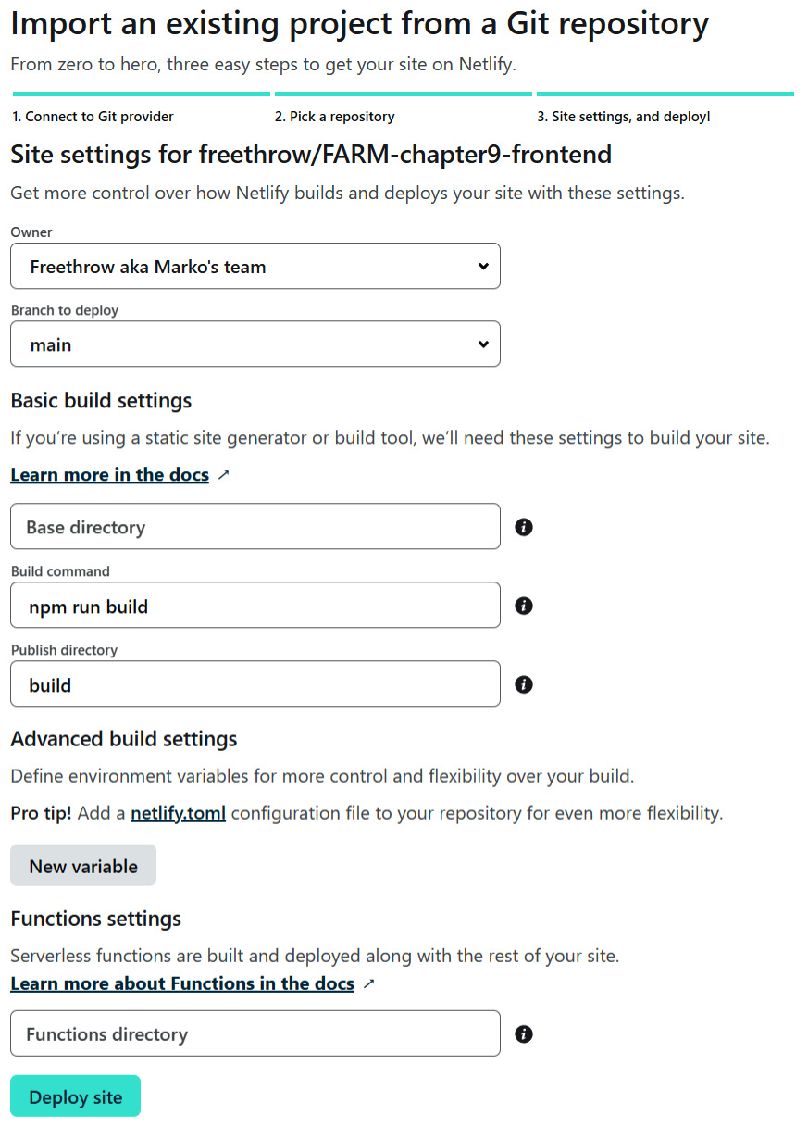Expand the Branch to deploy dropdown

coord(255,344)
